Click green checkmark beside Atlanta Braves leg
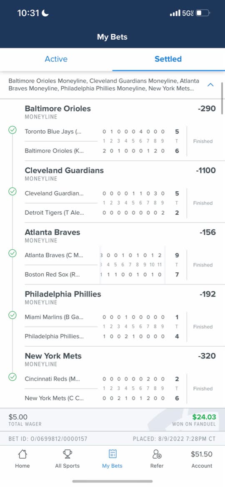This screenshot has height=487, width=225. (12, 254)
